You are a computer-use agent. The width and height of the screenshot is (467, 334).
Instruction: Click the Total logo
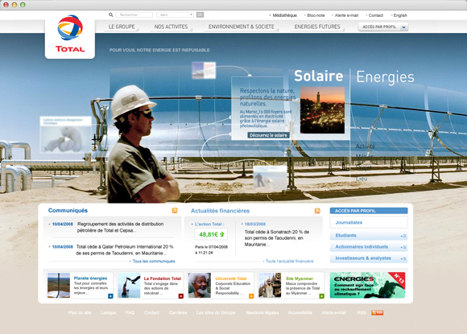coord(70,34)
